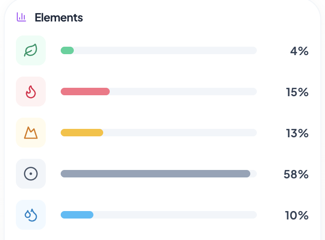Click the green 4% progress bar fill

point(67,50)
